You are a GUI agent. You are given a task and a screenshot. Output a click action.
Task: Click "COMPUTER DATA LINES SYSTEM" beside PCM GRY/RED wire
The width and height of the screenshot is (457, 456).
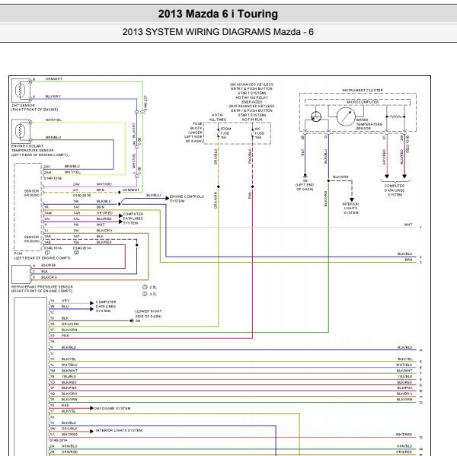point(133,218)
